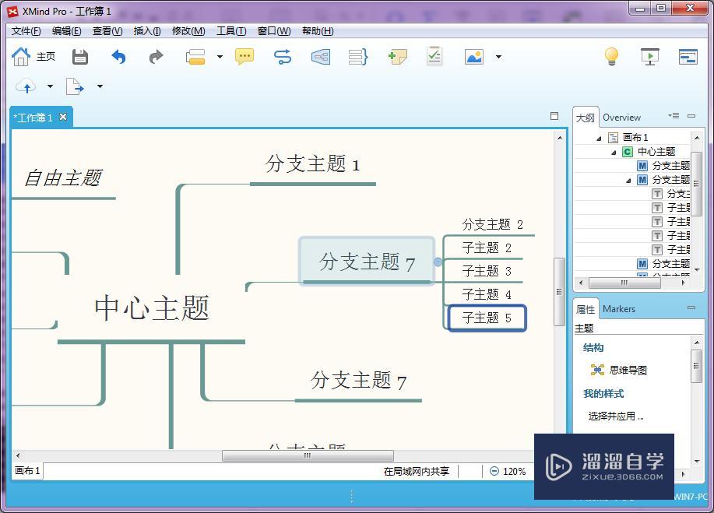Viewport: 714px width, 513px height.
Task: Select 画布 1 in the outline
Action: (635, 138)
